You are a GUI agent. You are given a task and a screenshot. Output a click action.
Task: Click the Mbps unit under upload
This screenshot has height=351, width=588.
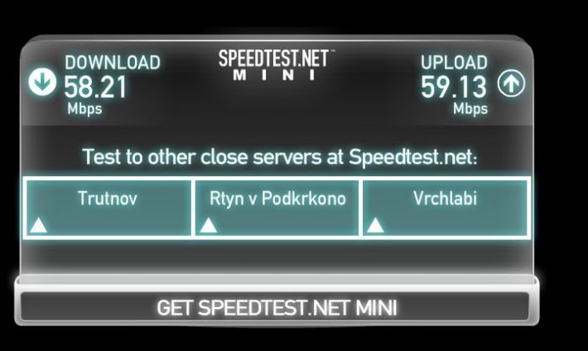tap(470, 108)
